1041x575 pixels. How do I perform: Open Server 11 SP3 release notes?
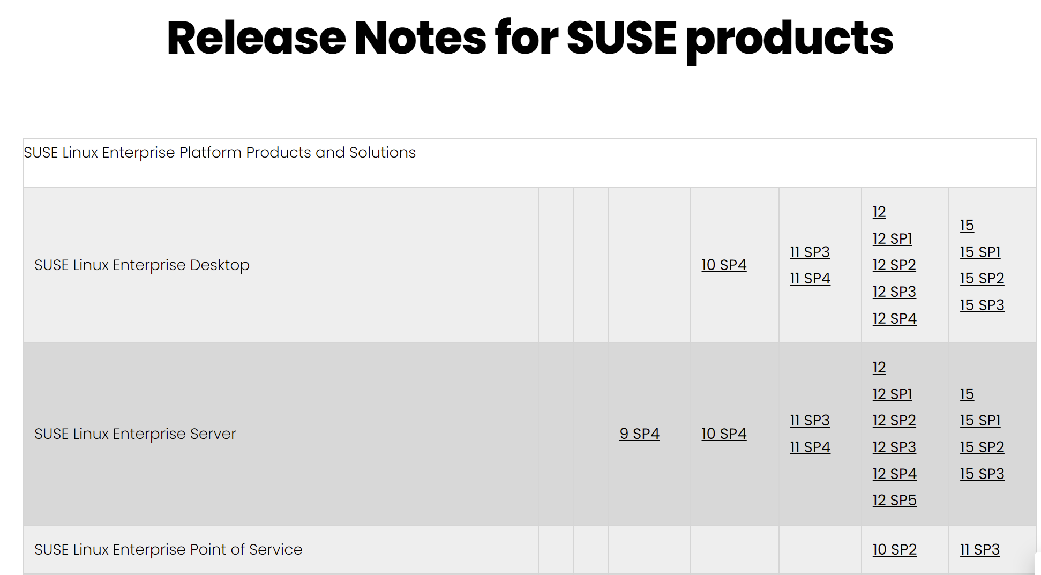pos(810,421)
